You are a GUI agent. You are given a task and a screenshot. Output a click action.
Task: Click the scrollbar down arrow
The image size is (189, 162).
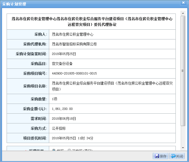pyautogui.click(x=183, y=148)
